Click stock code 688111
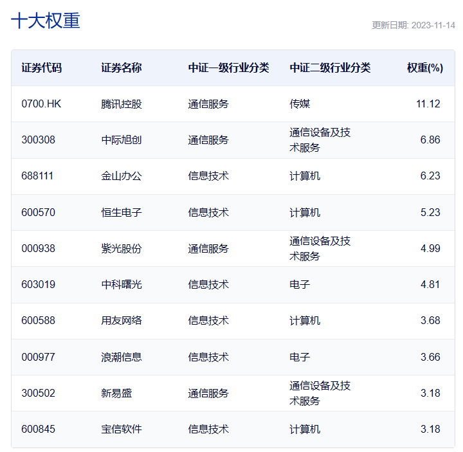This screenshot has width=463, height=452. 38,176
